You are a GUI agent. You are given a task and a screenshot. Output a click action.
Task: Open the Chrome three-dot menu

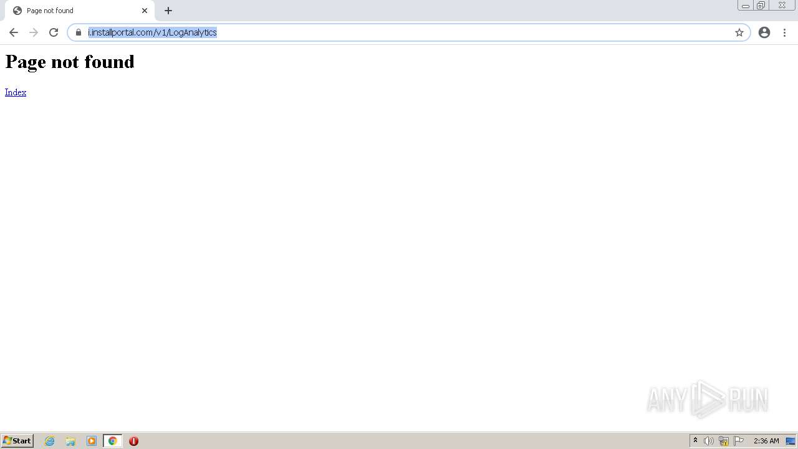click(x=784, y=32)
